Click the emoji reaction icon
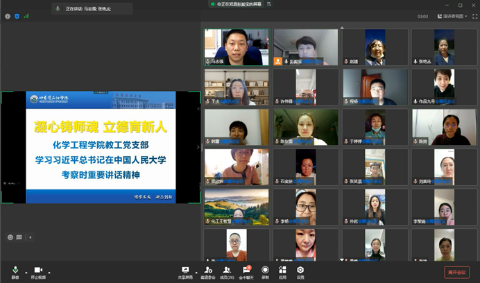This screenshot has height=283, width=480. point(10,237)
